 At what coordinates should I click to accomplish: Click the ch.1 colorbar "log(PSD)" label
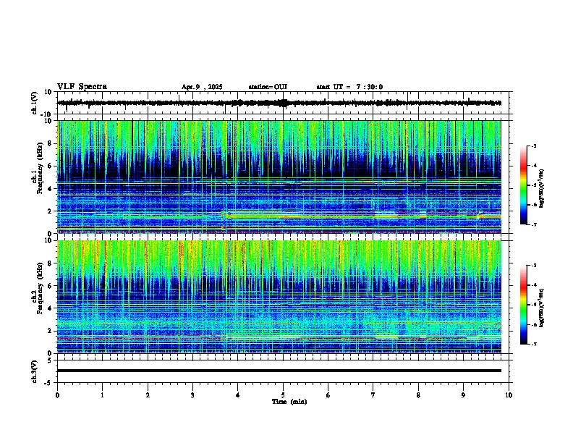pos(542,188)
